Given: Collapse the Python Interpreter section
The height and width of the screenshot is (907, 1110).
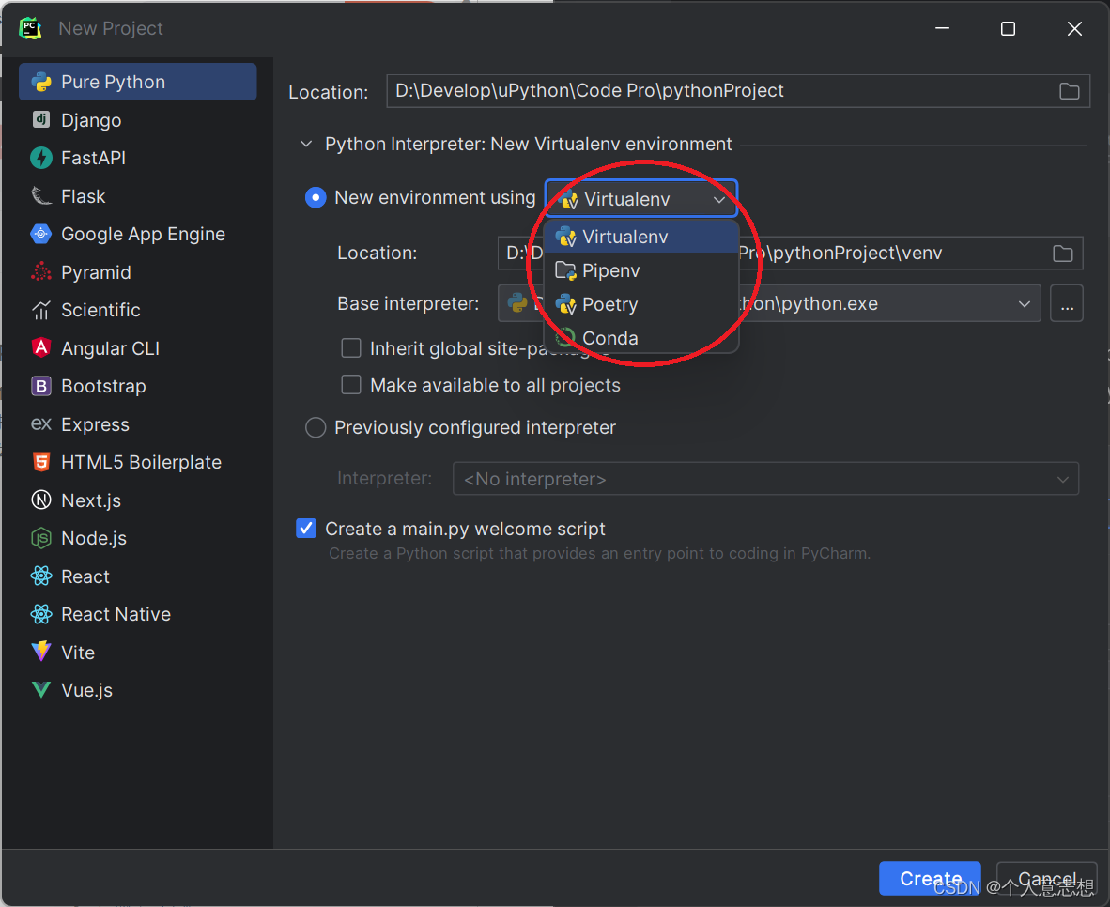Looking at the screenshot, I should [306, 144].
